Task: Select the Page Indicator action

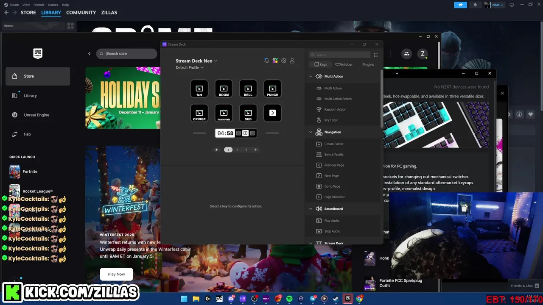Action: [334, 197]
